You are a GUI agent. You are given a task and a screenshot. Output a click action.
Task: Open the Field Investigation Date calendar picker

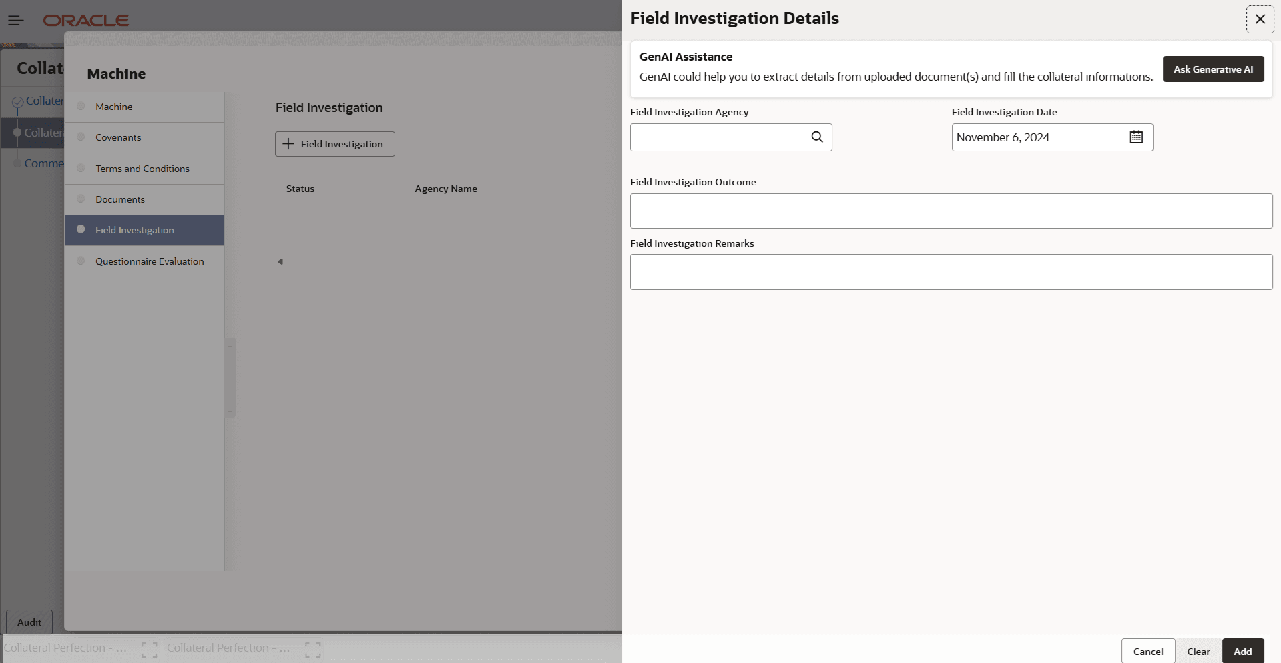(1137, 136)
